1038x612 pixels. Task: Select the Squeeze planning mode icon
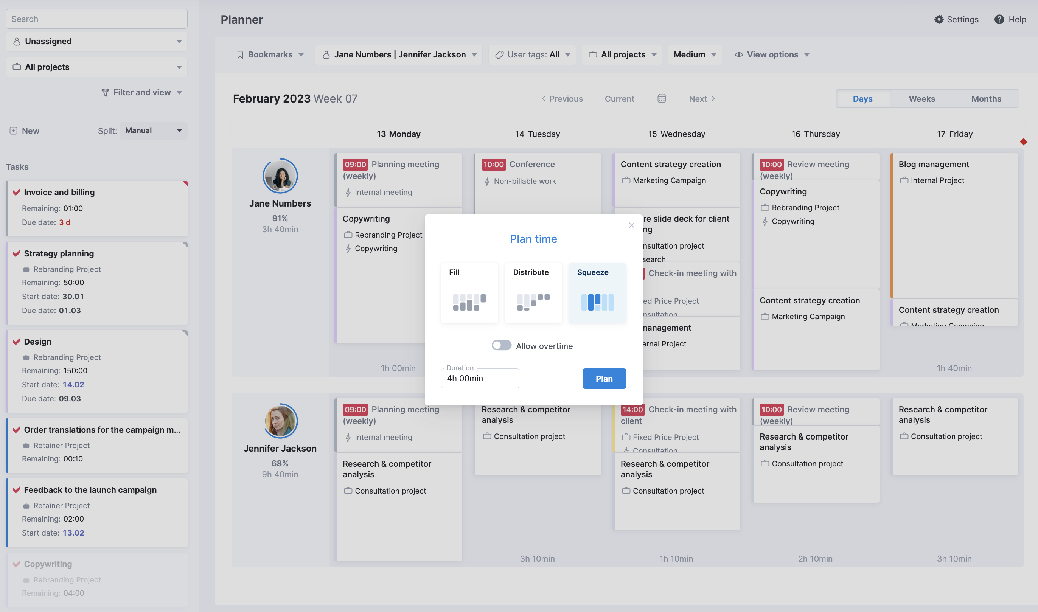click(x=597, y=301)
